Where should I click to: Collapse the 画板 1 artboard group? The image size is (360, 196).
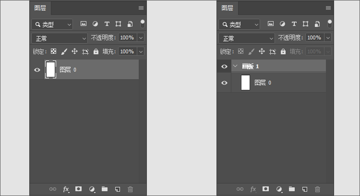coord(235,66)
